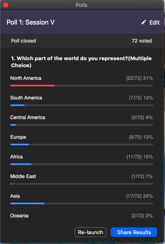Click the Poll 1: Session V title

pyautogui.click(x=31, y=22)
